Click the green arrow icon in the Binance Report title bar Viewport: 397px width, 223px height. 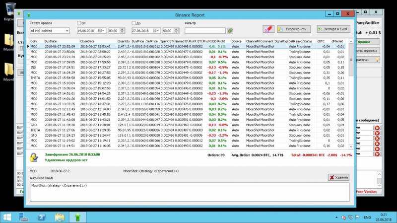pyautogui.click(x=29, y=15)
